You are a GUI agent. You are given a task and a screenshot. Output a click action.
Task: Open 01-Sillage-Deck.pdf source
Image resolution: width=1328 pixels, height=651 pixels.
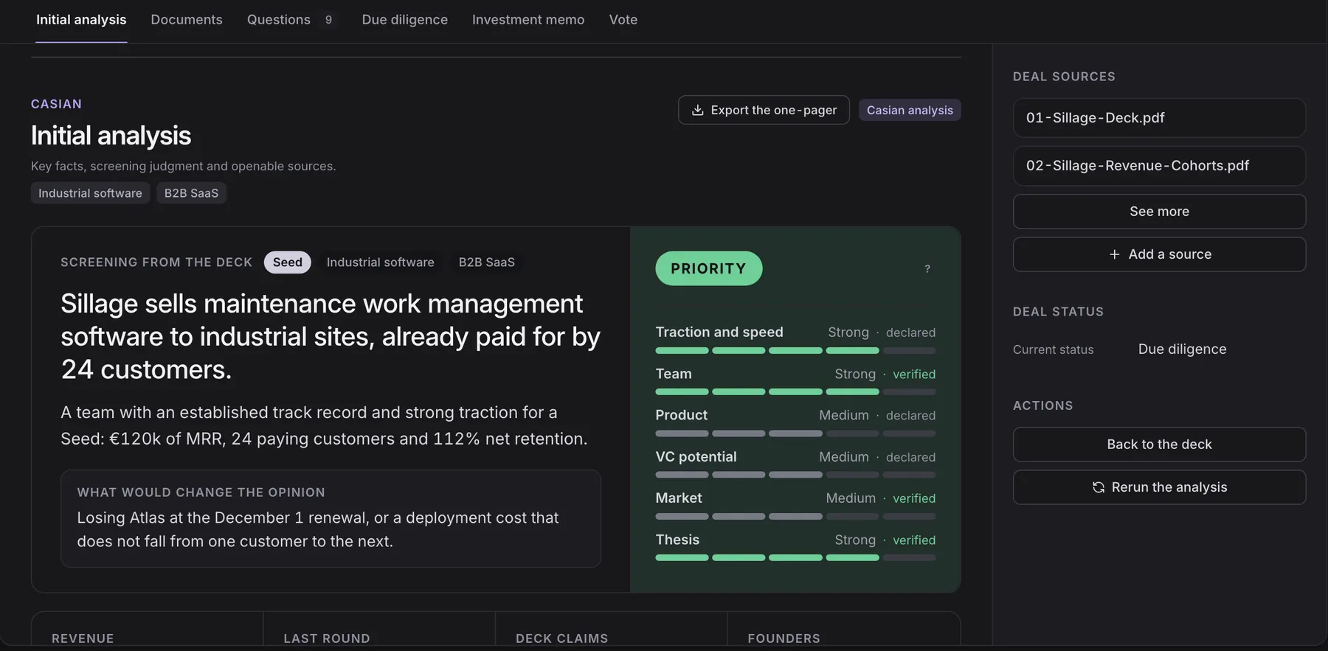[x=1159, y=118]
